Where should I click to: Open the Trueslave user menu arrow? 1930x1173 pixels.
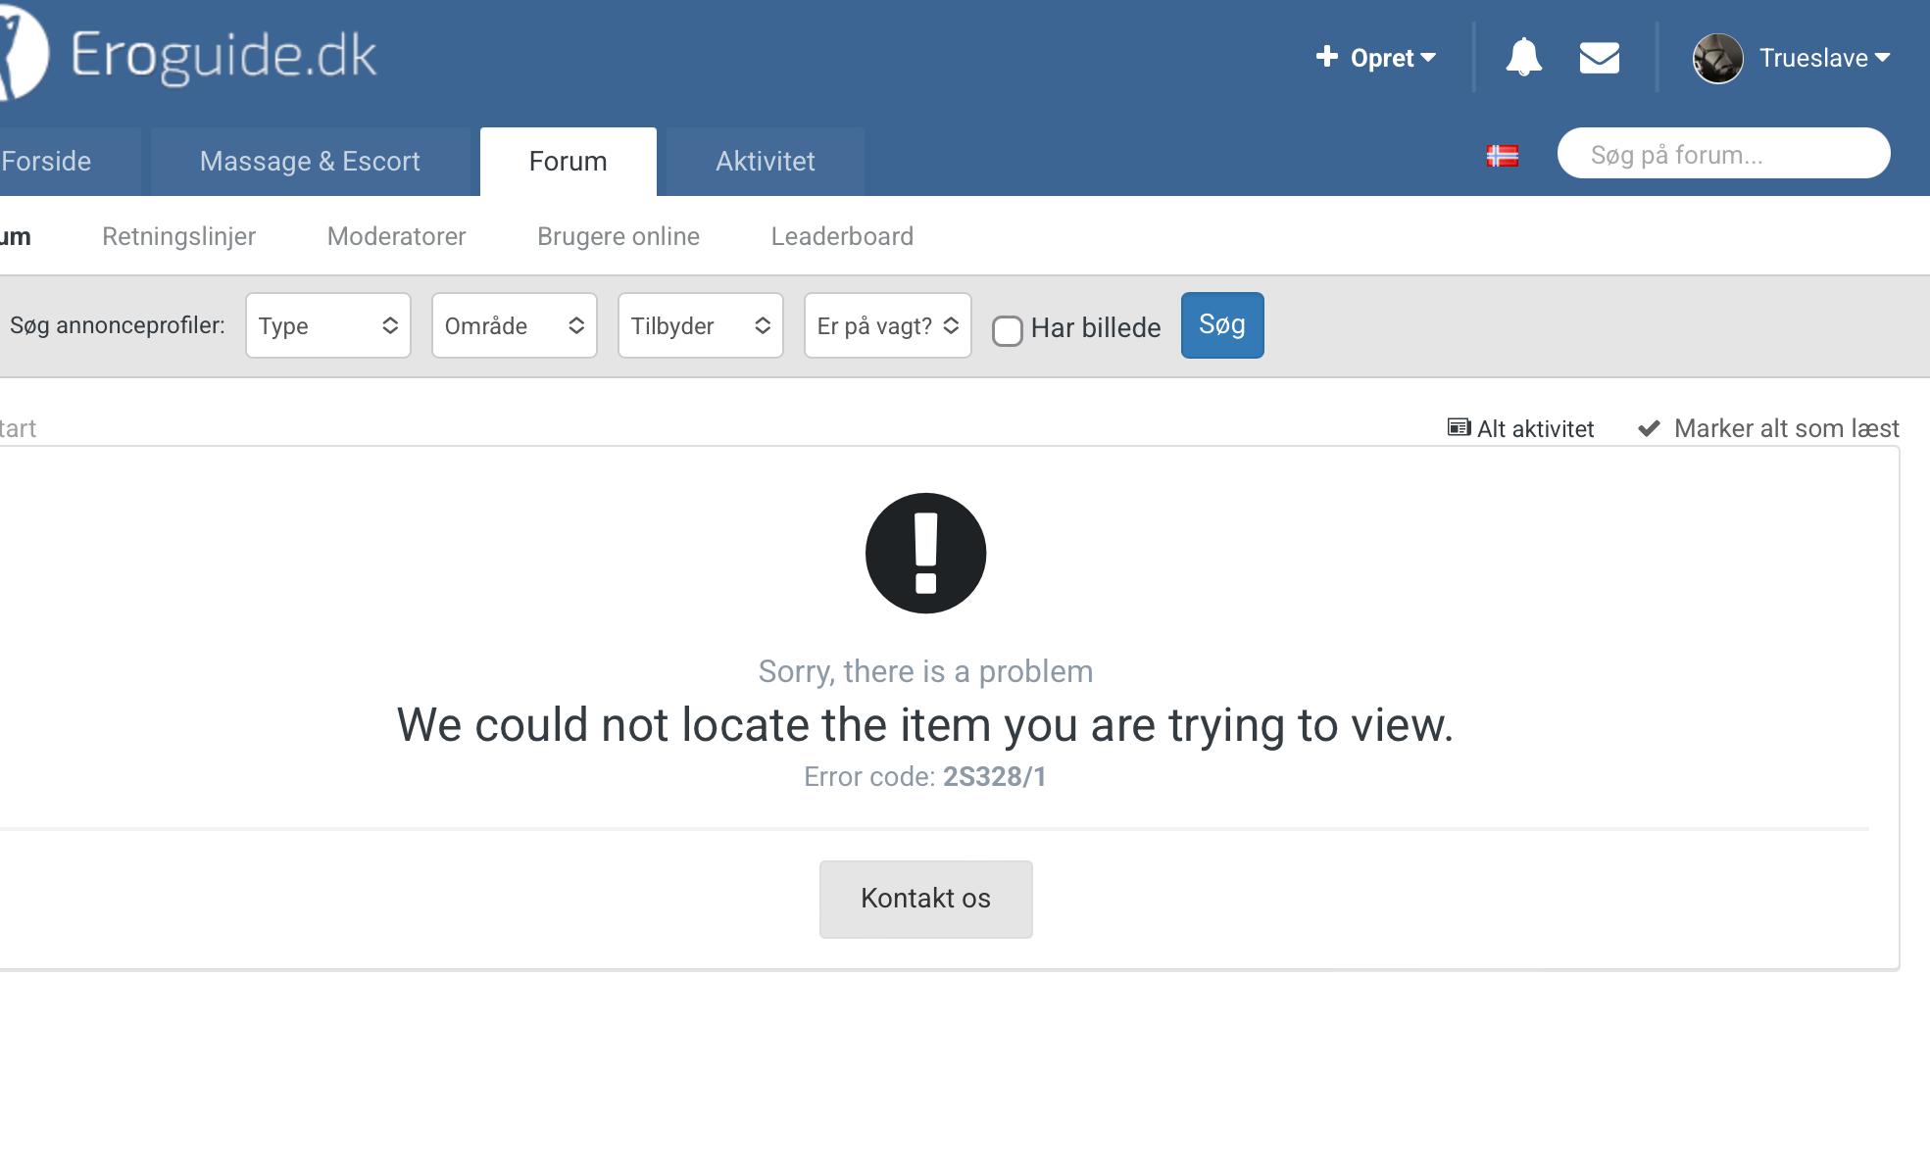pos(1882,58)
